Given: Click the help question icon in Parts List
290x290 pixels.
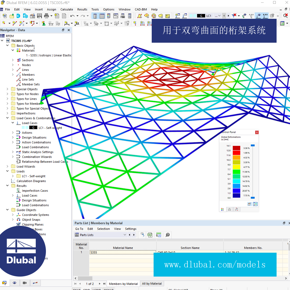Looking at the screenshot, I should pyautogui.click(x=168, y=235).
